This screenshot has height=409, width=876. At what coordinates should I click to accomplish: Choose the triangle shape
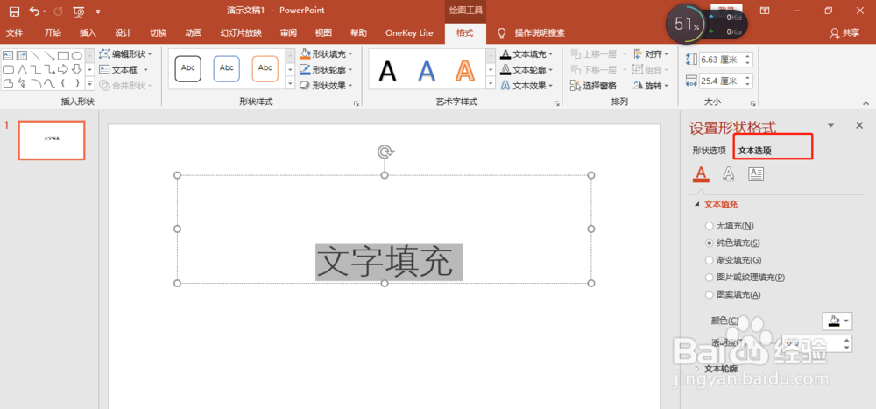[x=22, y=69]
